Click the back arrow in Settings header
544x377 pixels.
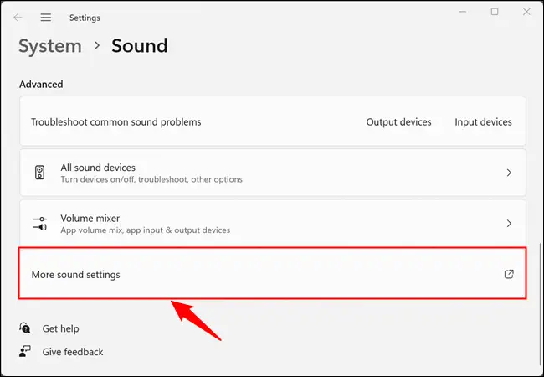click(18, 18)
